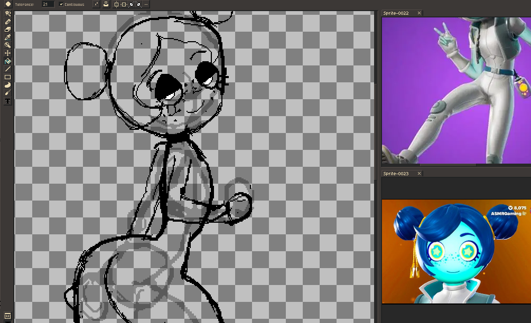Open symmetry options ellipsis button
531x323 pixels.
click(146, 4)
